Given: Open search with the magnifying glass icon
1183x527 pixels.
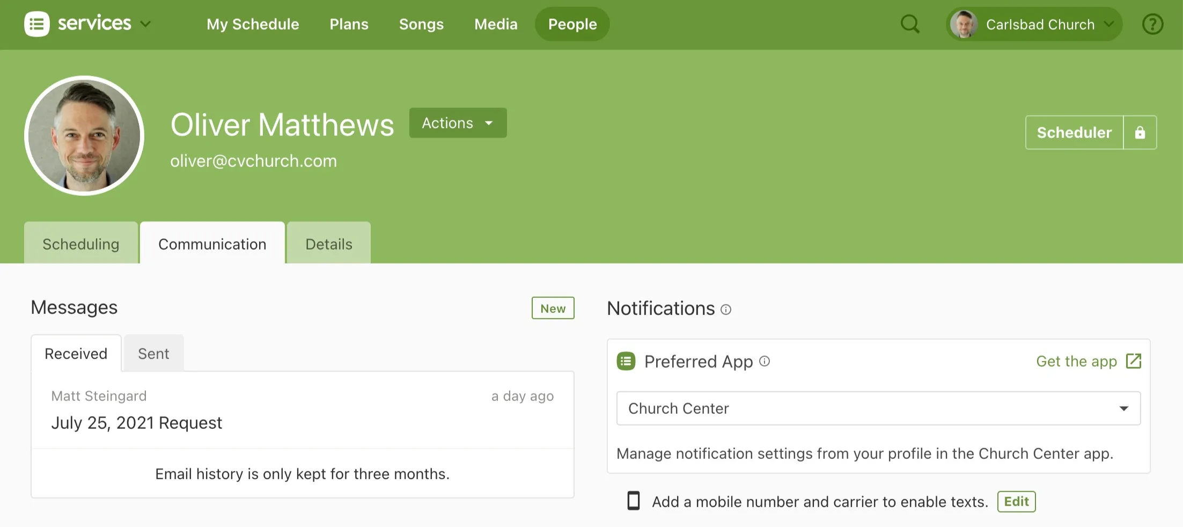Looking at the screenshot, I should coord(910,24).
